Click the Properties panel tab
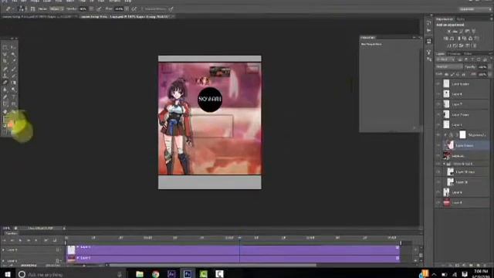 click(x=368, y=38)
